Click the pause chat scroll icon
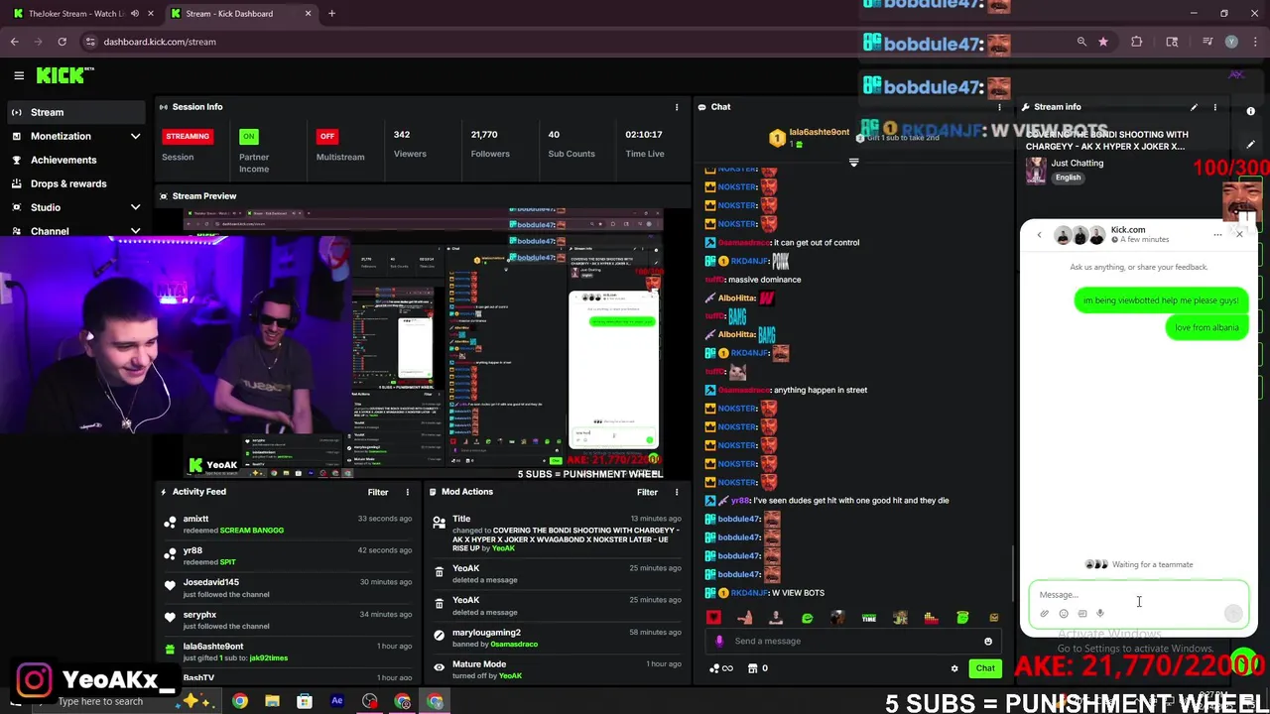This screenshot has width=1270, height=714. coord(853,162)
